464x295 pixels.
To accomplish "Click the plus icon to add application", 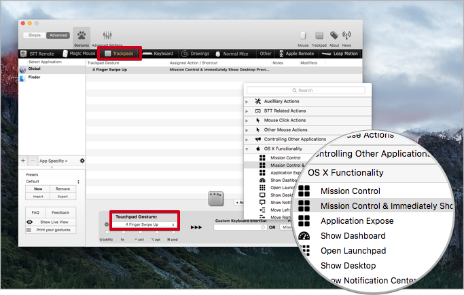I will (x=23, y=161).
